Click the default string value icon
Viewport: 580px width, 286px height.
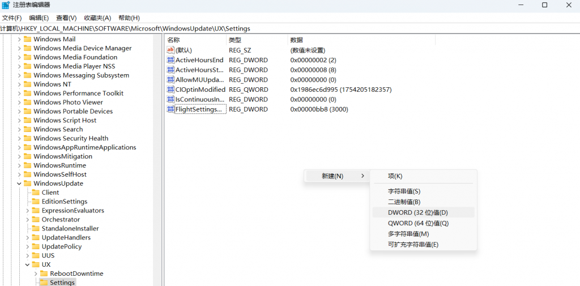(x=170, y=50)
